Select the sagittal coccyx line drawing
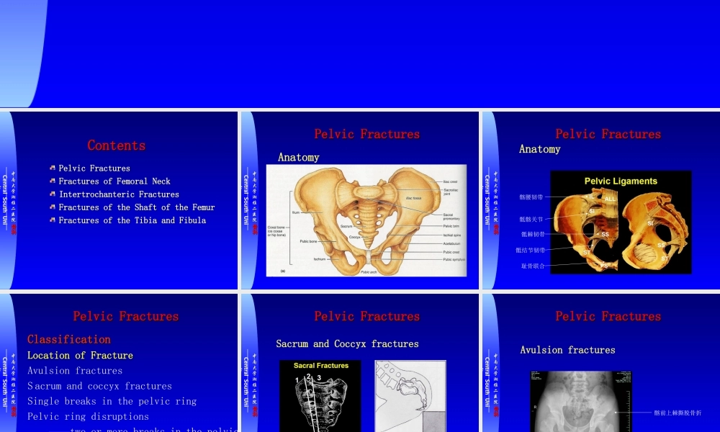The width and height of the screenshot is (720, 432). tap(410, 396)
